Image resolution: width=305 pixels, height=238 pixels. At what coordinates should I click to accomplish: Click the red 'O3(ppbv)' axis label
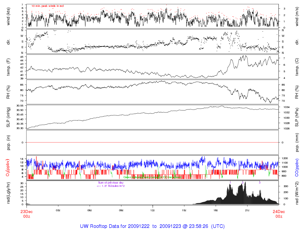(x=7, y=168)
